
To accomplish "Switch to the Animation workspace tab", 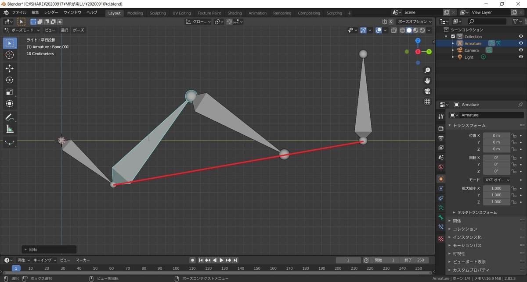I will pos(257,13).
